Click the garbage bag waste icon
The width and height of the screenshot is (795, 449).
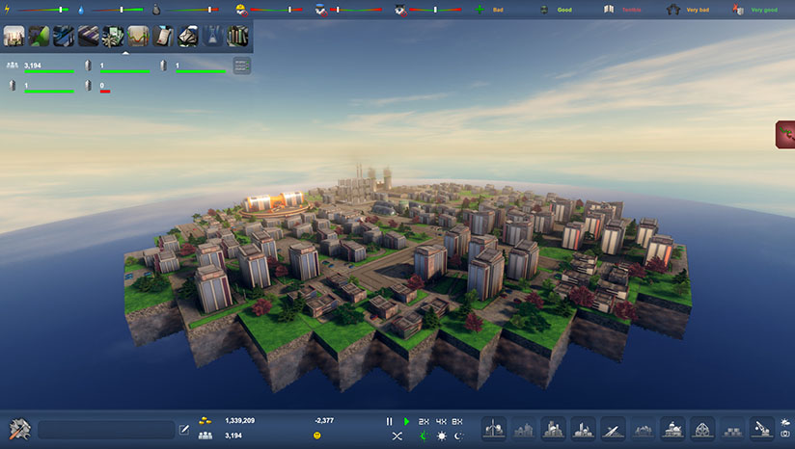156,9
